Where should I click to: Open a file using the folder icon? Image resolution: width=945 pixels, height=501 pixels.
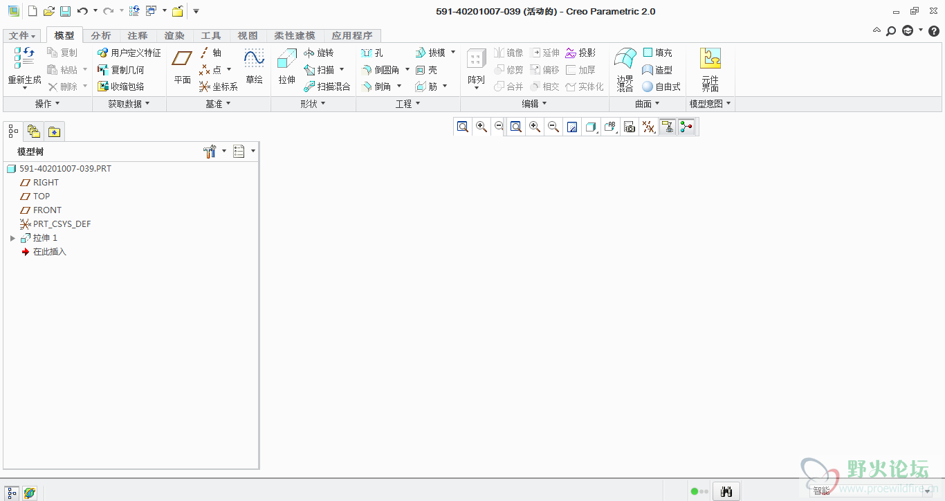point(48,11)
